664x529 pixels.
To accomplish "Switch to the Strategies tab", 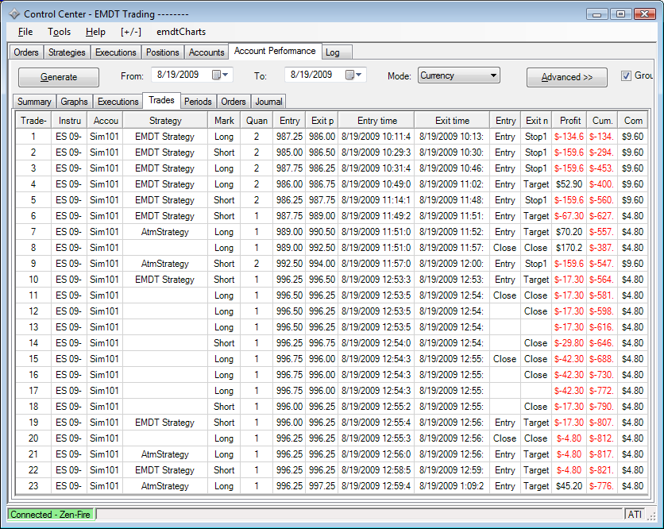I will tap(67, 52).
